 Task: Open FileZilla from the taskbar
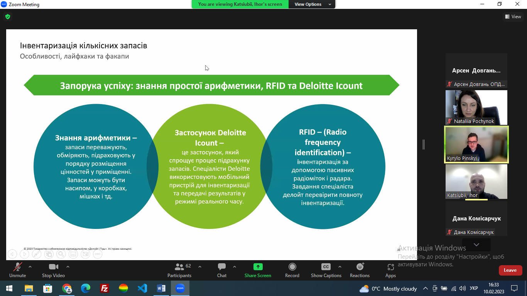tap(104, 288)
